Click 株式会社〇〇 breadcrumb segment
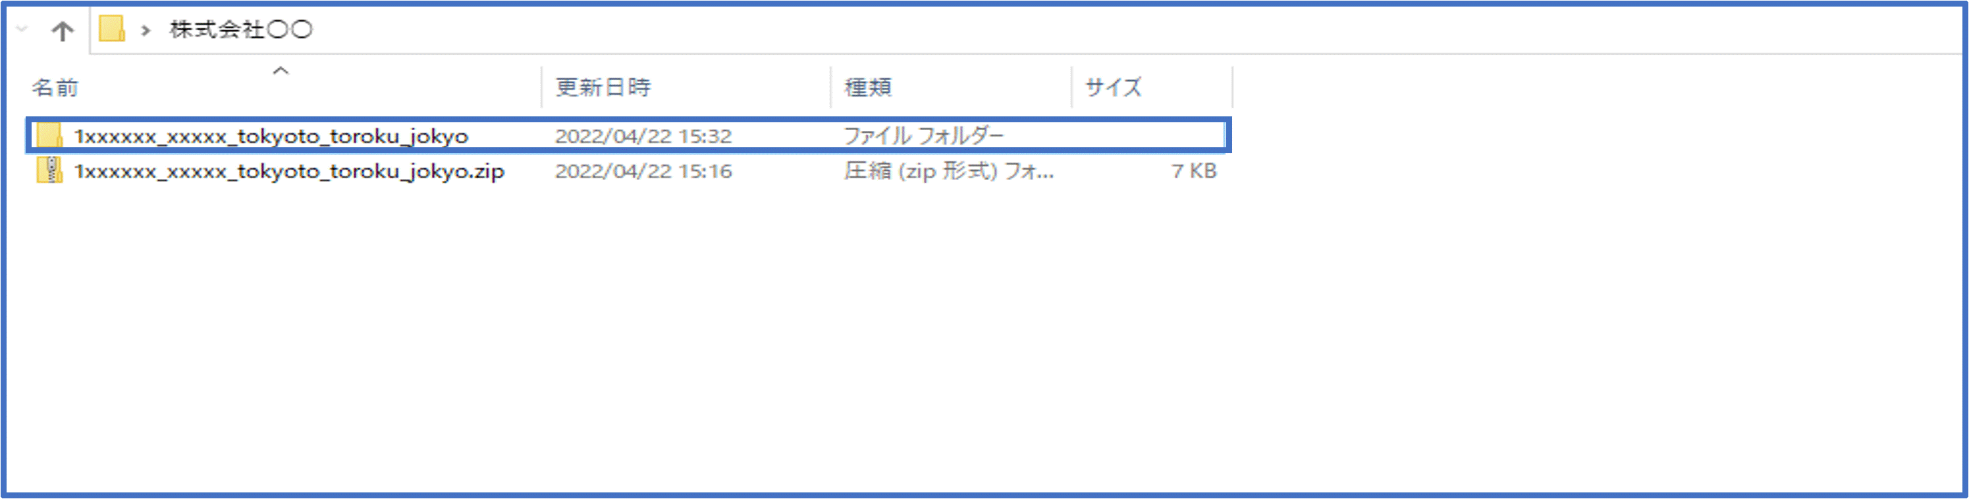This screenshot has height=499, width=1969. 241,30
